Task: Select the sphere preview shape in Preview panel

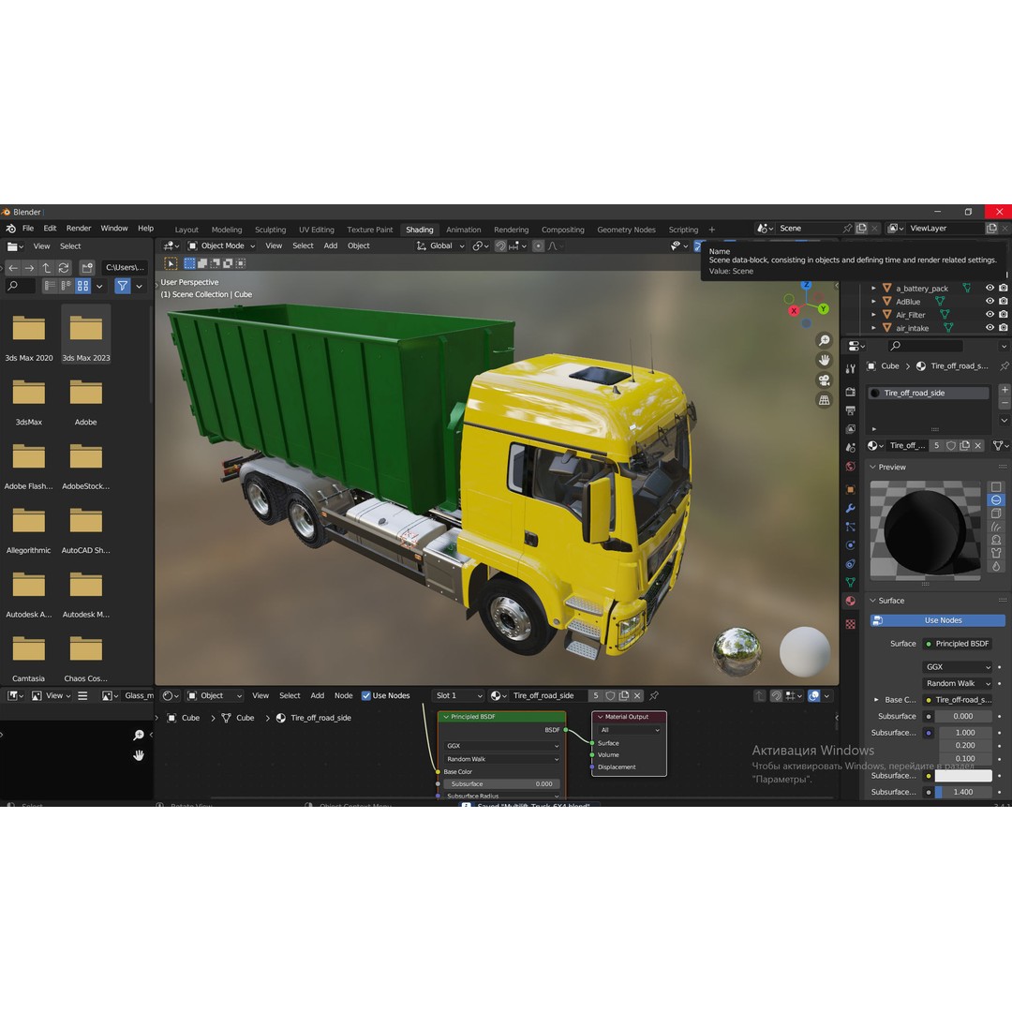Action: click(996, 499)
